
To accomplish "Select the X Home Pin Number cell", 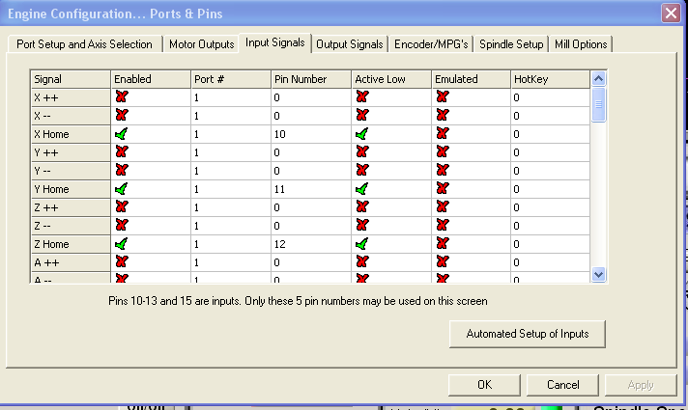I will tap(309, 134).
